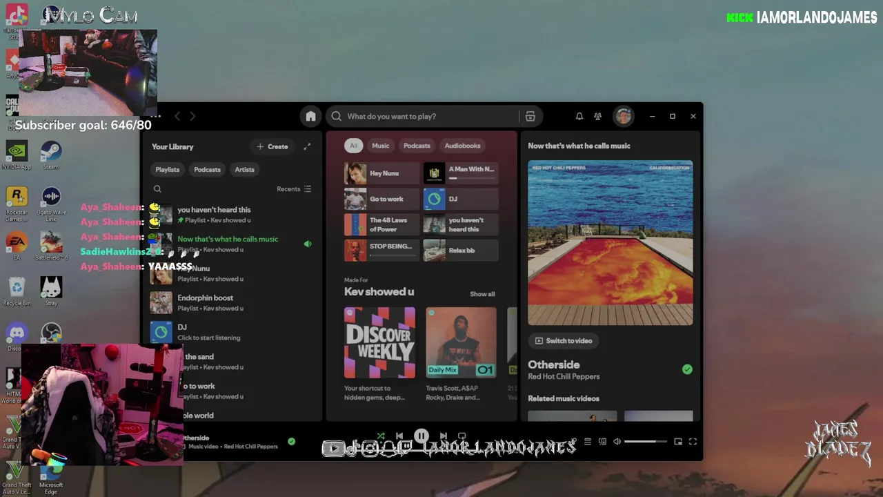883x497 pixels.
Task: Open the Endorphin boost playlist
Action: 231,302
